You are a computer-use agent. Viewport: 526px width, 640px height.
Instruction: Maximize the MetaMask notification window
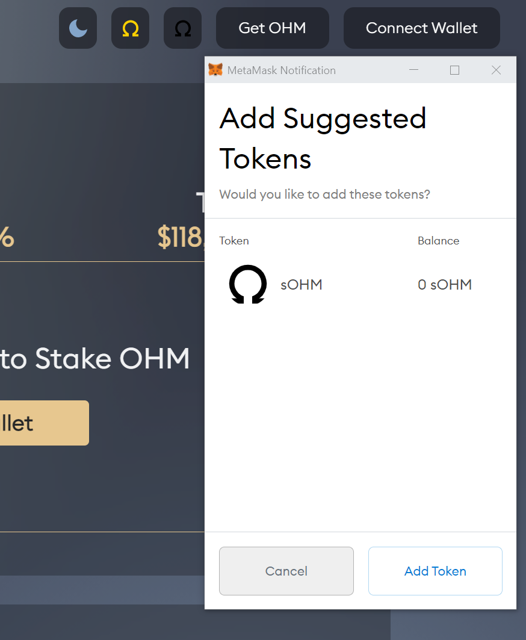[454, 70]
